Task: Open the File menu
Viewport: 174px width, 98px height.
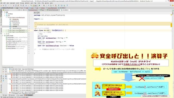Action: 1,3
